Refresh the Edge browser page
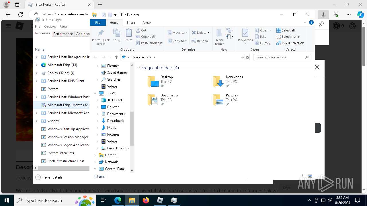This screenshot has width=367, height=206. coord(21,15)
